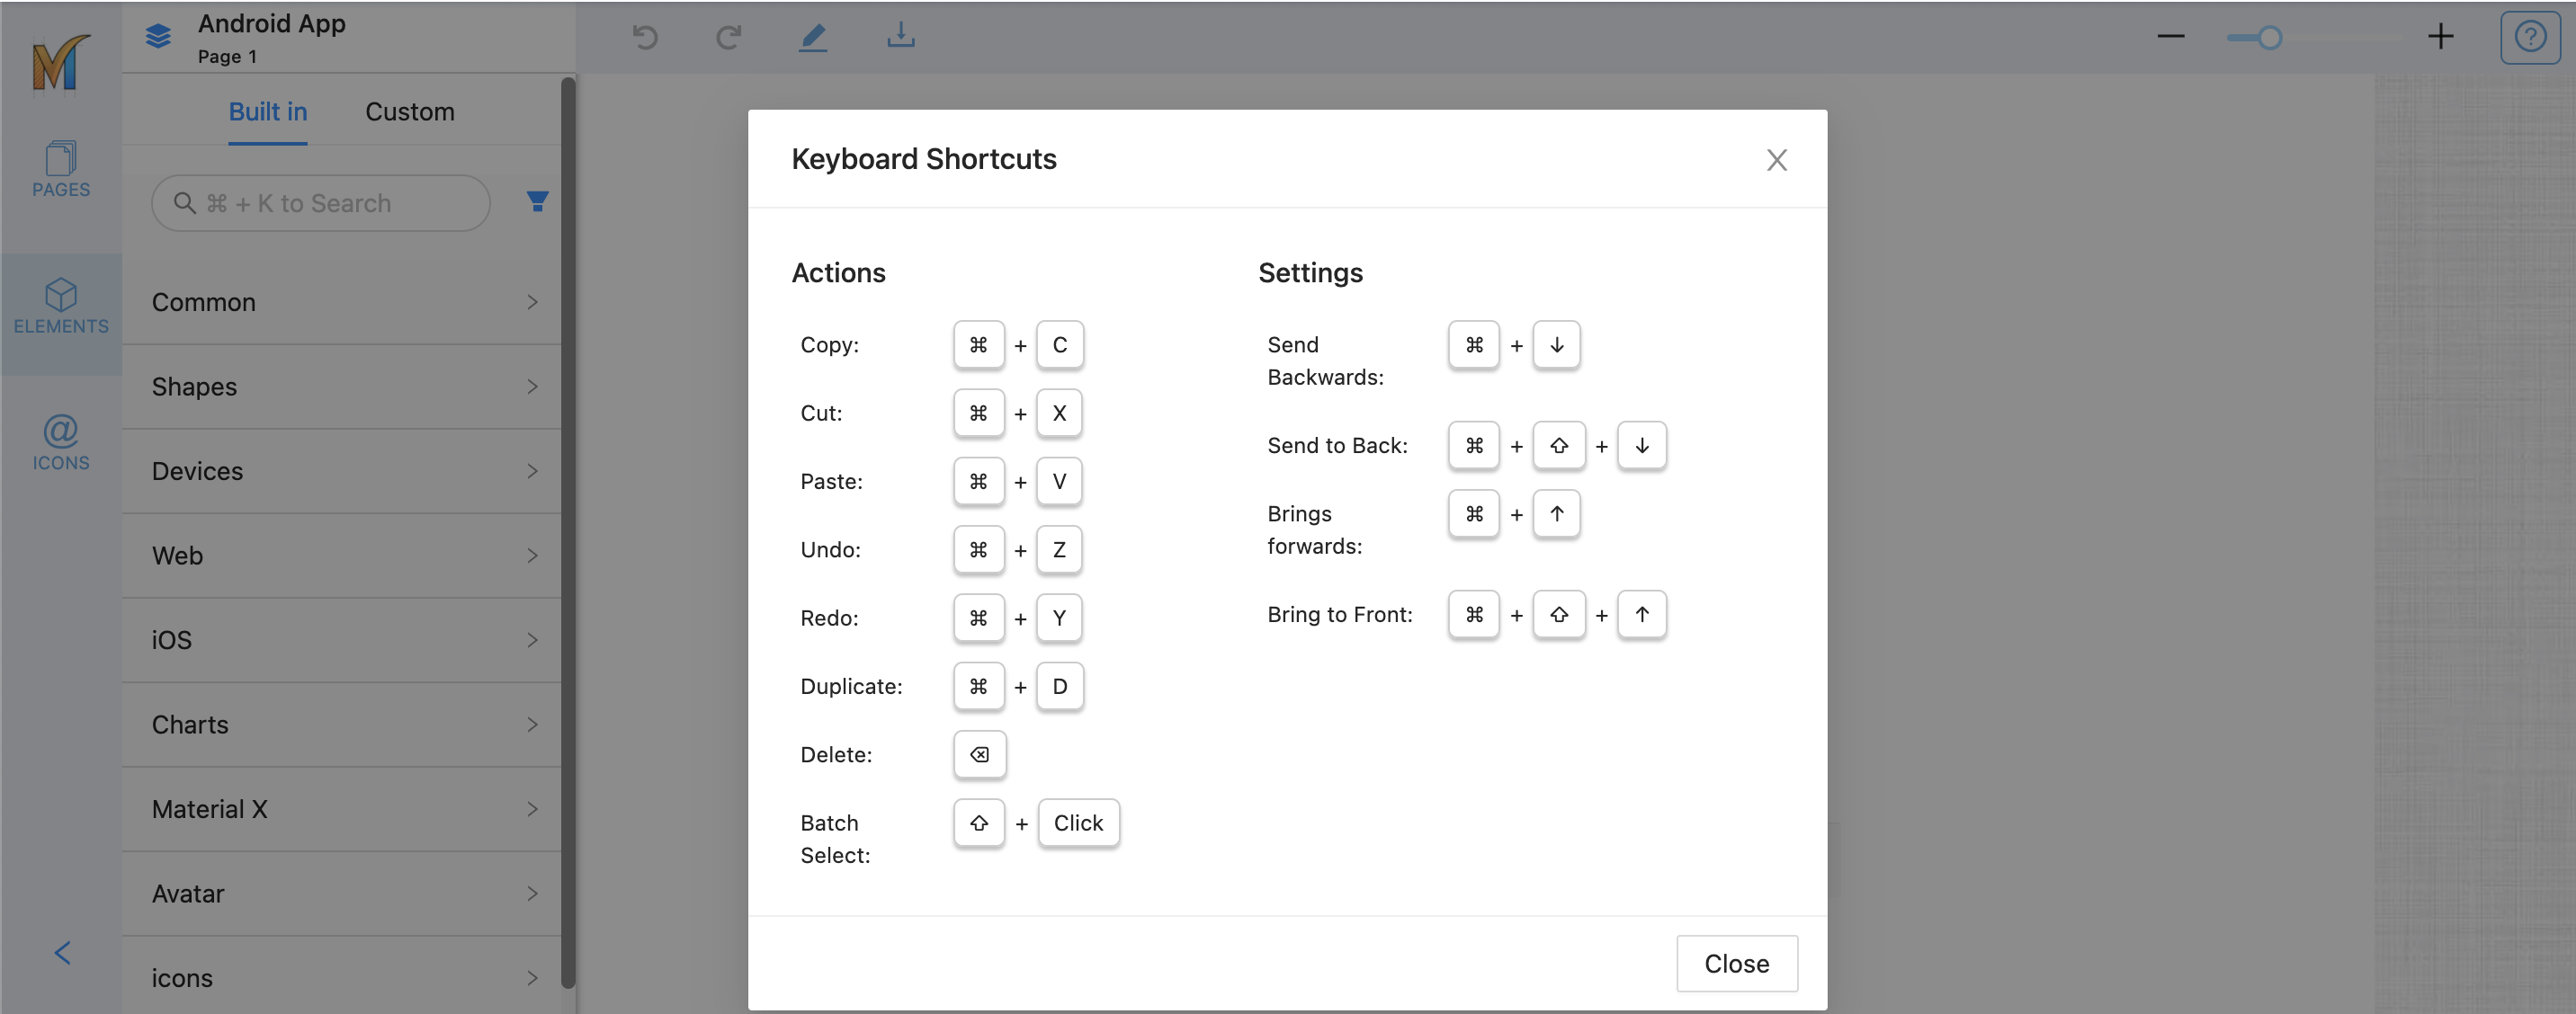Click the zoom slider handle

click(x=2270, y=38)
